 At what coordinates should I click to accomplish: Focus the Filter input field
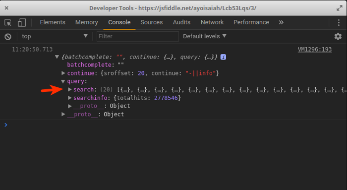point(138,36)
